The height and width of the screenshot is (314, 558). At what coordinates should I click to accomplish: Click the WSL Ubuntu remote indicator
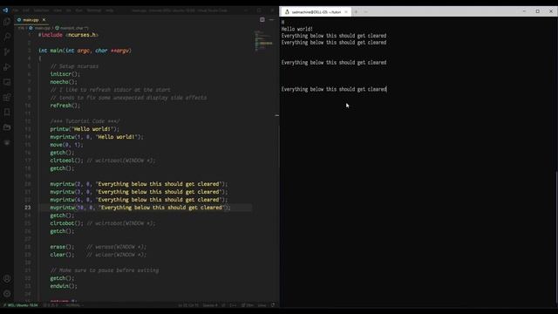pyautogui.click(x=21, y=305)
